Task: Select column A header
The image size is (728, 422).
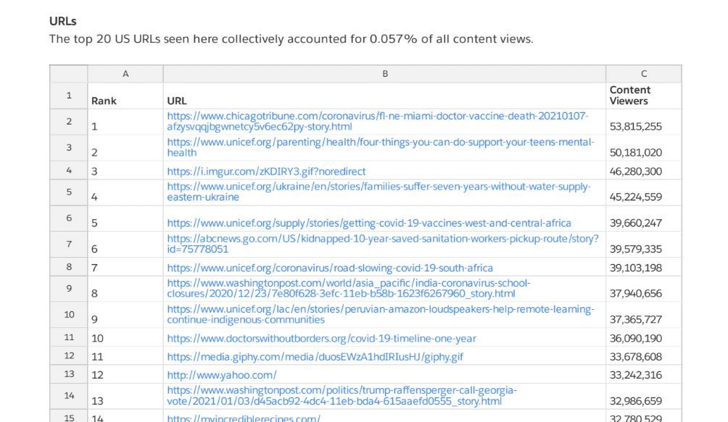Action: click(x=125, y=74)
